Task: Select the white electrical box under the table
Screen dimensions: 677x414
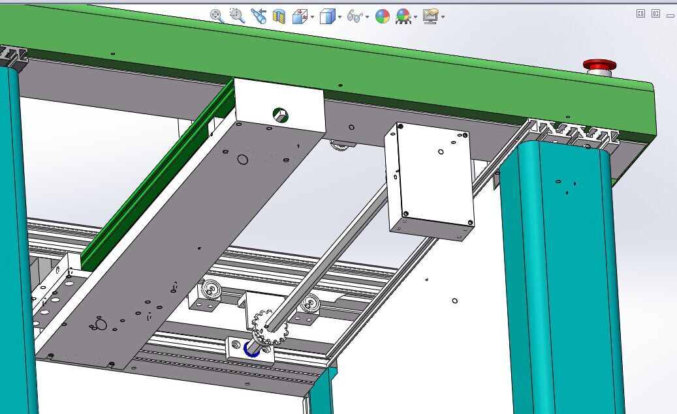Action: (430, 181)
